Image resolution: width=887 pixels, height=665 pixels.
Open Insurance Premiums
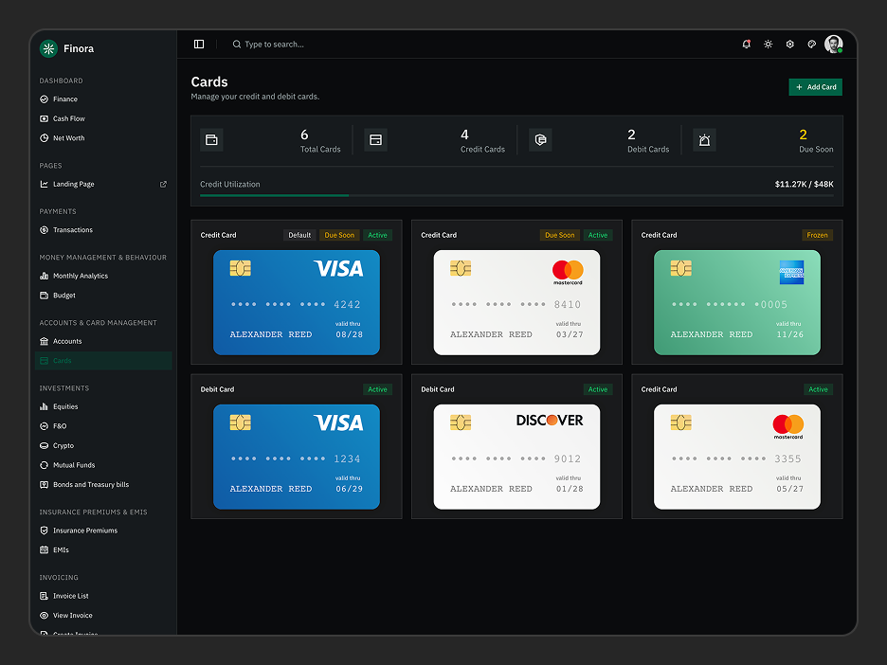[x=103, y=530]
